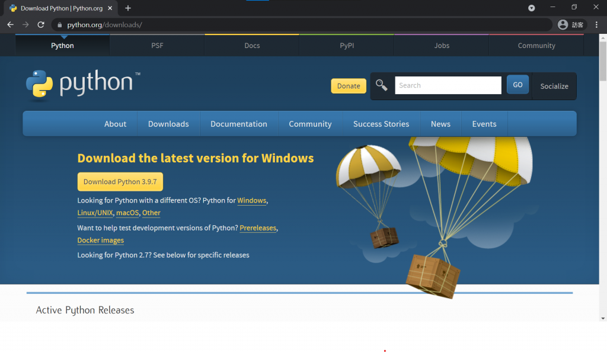Open a new browser tab
The width and height of the screenshot is (607, 352).
point(128,8)
